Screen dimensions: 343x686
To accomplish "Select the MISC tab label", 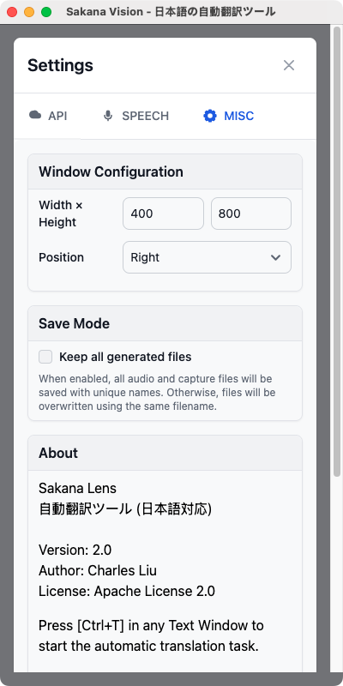I will 239,116.
